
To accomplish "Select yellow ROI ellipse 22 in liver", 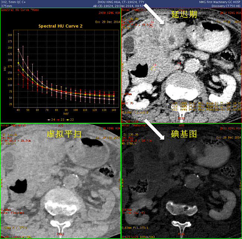I will (x=154, y=68).
